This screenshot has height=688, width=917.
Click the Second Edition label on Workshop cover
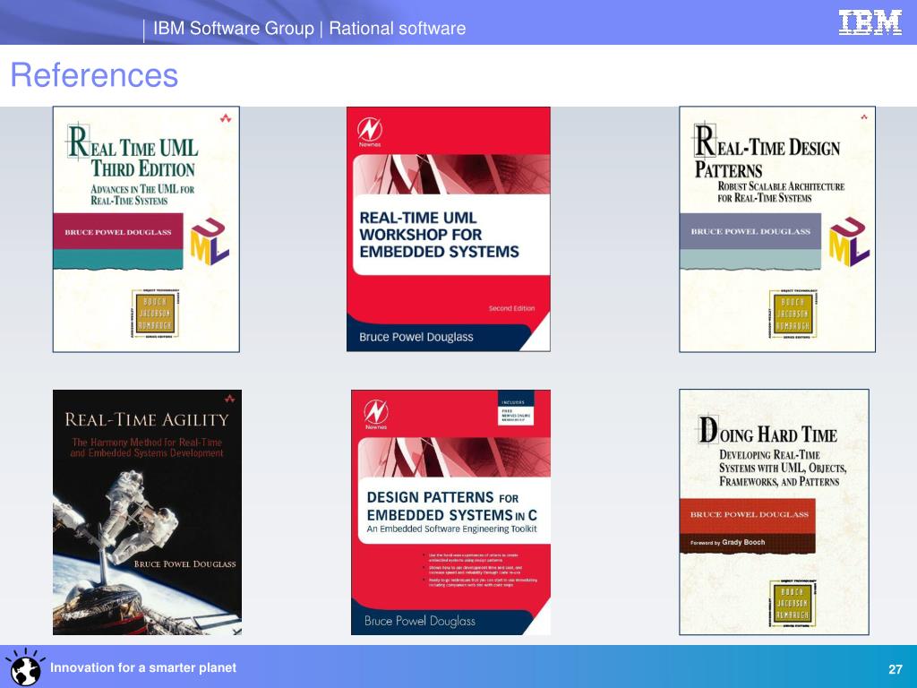(x=511, y=308)
